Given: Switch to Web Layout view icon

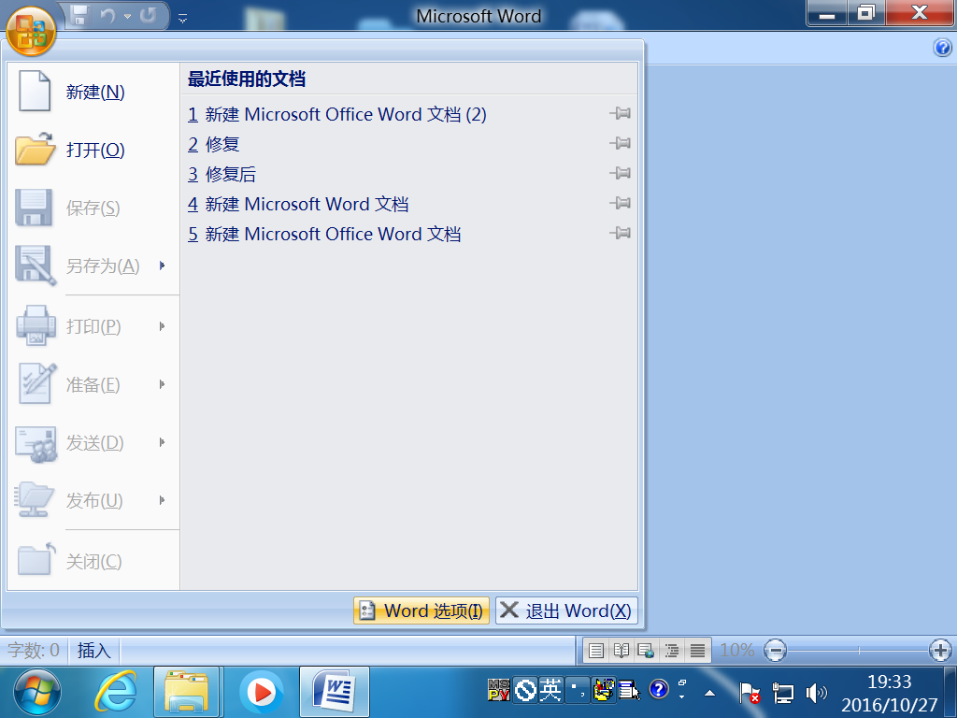Looking at the screenshot, I should pyautogui.click(x=647, y=651).
